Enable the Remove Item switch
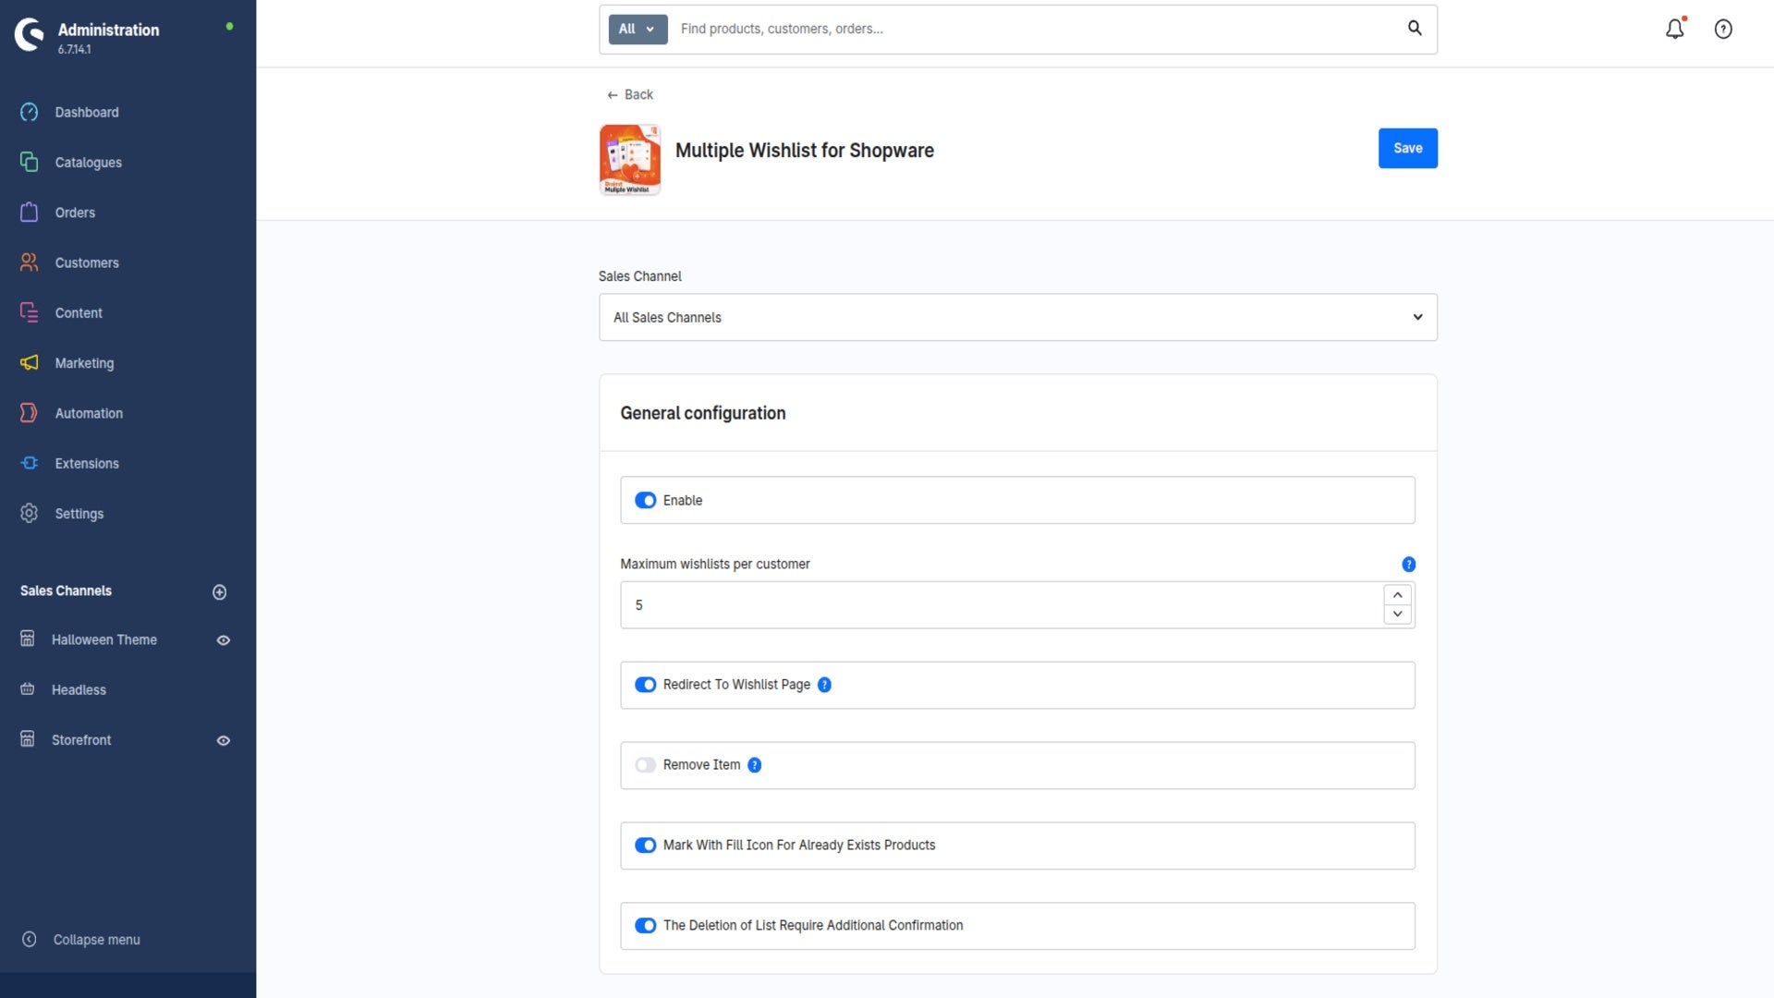This screenshot has width=1774, height=998. pos(645,765)
